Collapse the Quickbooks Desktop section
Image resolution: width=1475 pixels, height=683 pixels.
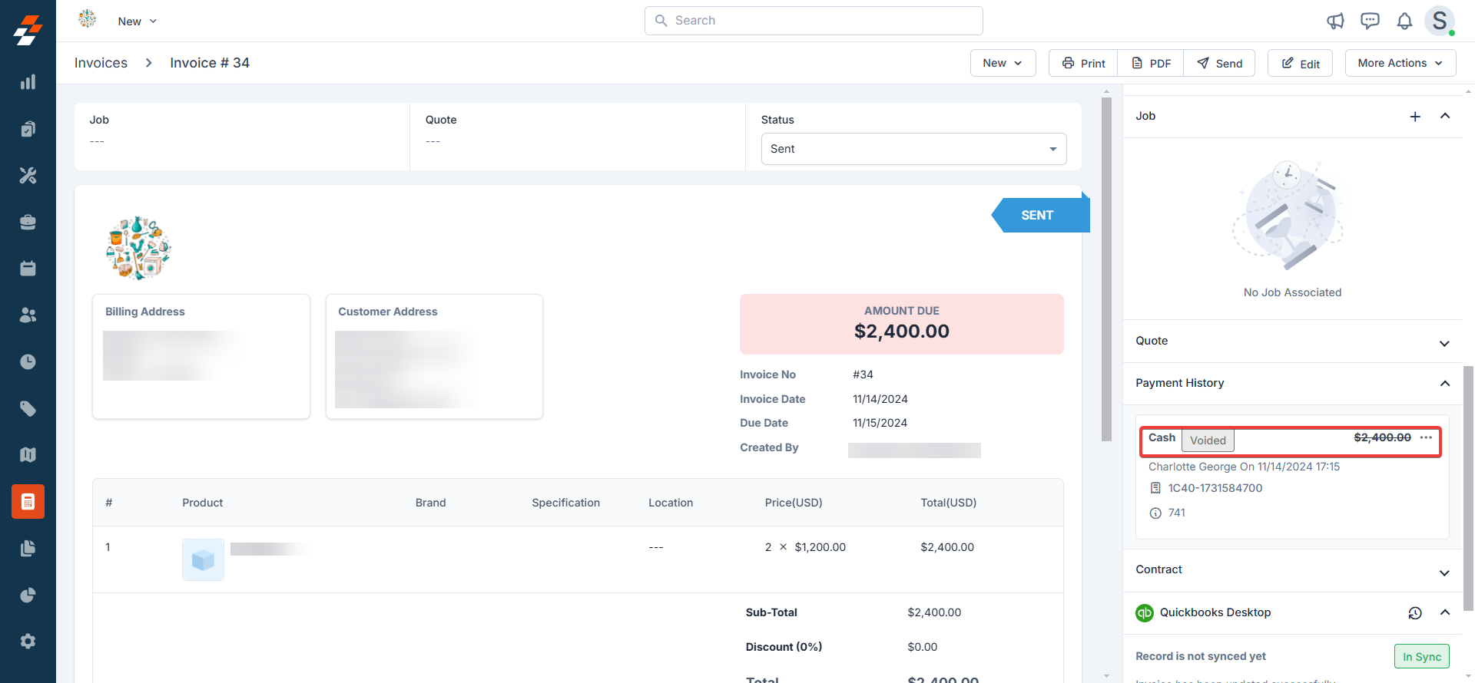click(x=1445, y=612)
